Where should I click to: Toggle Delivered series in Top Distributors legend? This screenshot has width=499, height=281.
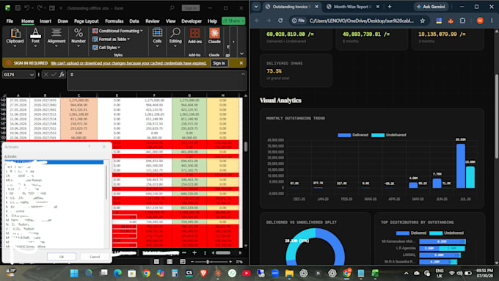(411, 233)
